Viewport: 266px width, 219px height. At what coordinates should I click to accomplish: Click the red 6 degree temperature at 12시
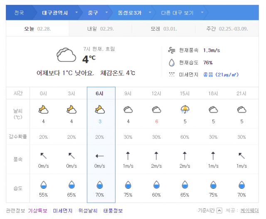point(157,121)
